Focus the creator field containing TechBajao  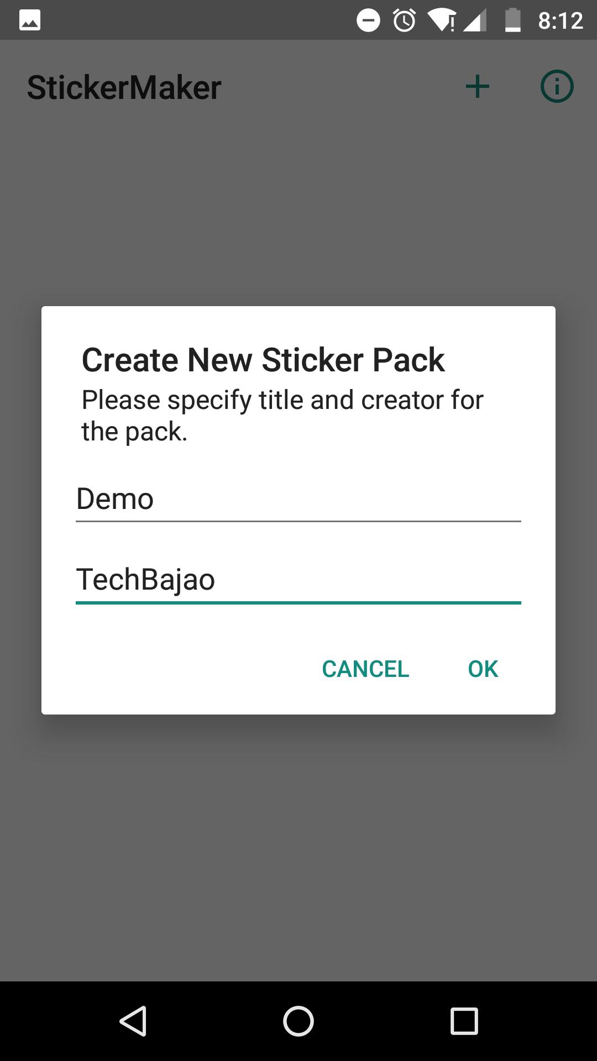click(298, 580)
